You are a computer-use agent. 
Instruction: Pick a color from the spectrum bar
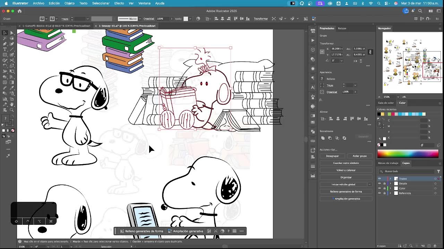tap(408, 154)
